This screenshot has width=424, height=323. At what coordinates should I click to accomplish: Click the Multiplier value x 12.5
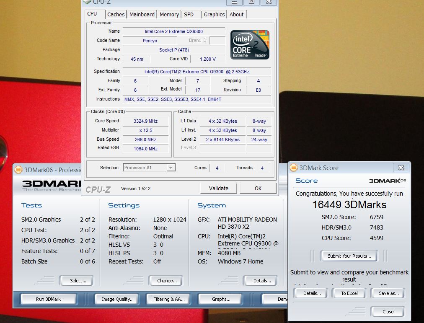145,130
